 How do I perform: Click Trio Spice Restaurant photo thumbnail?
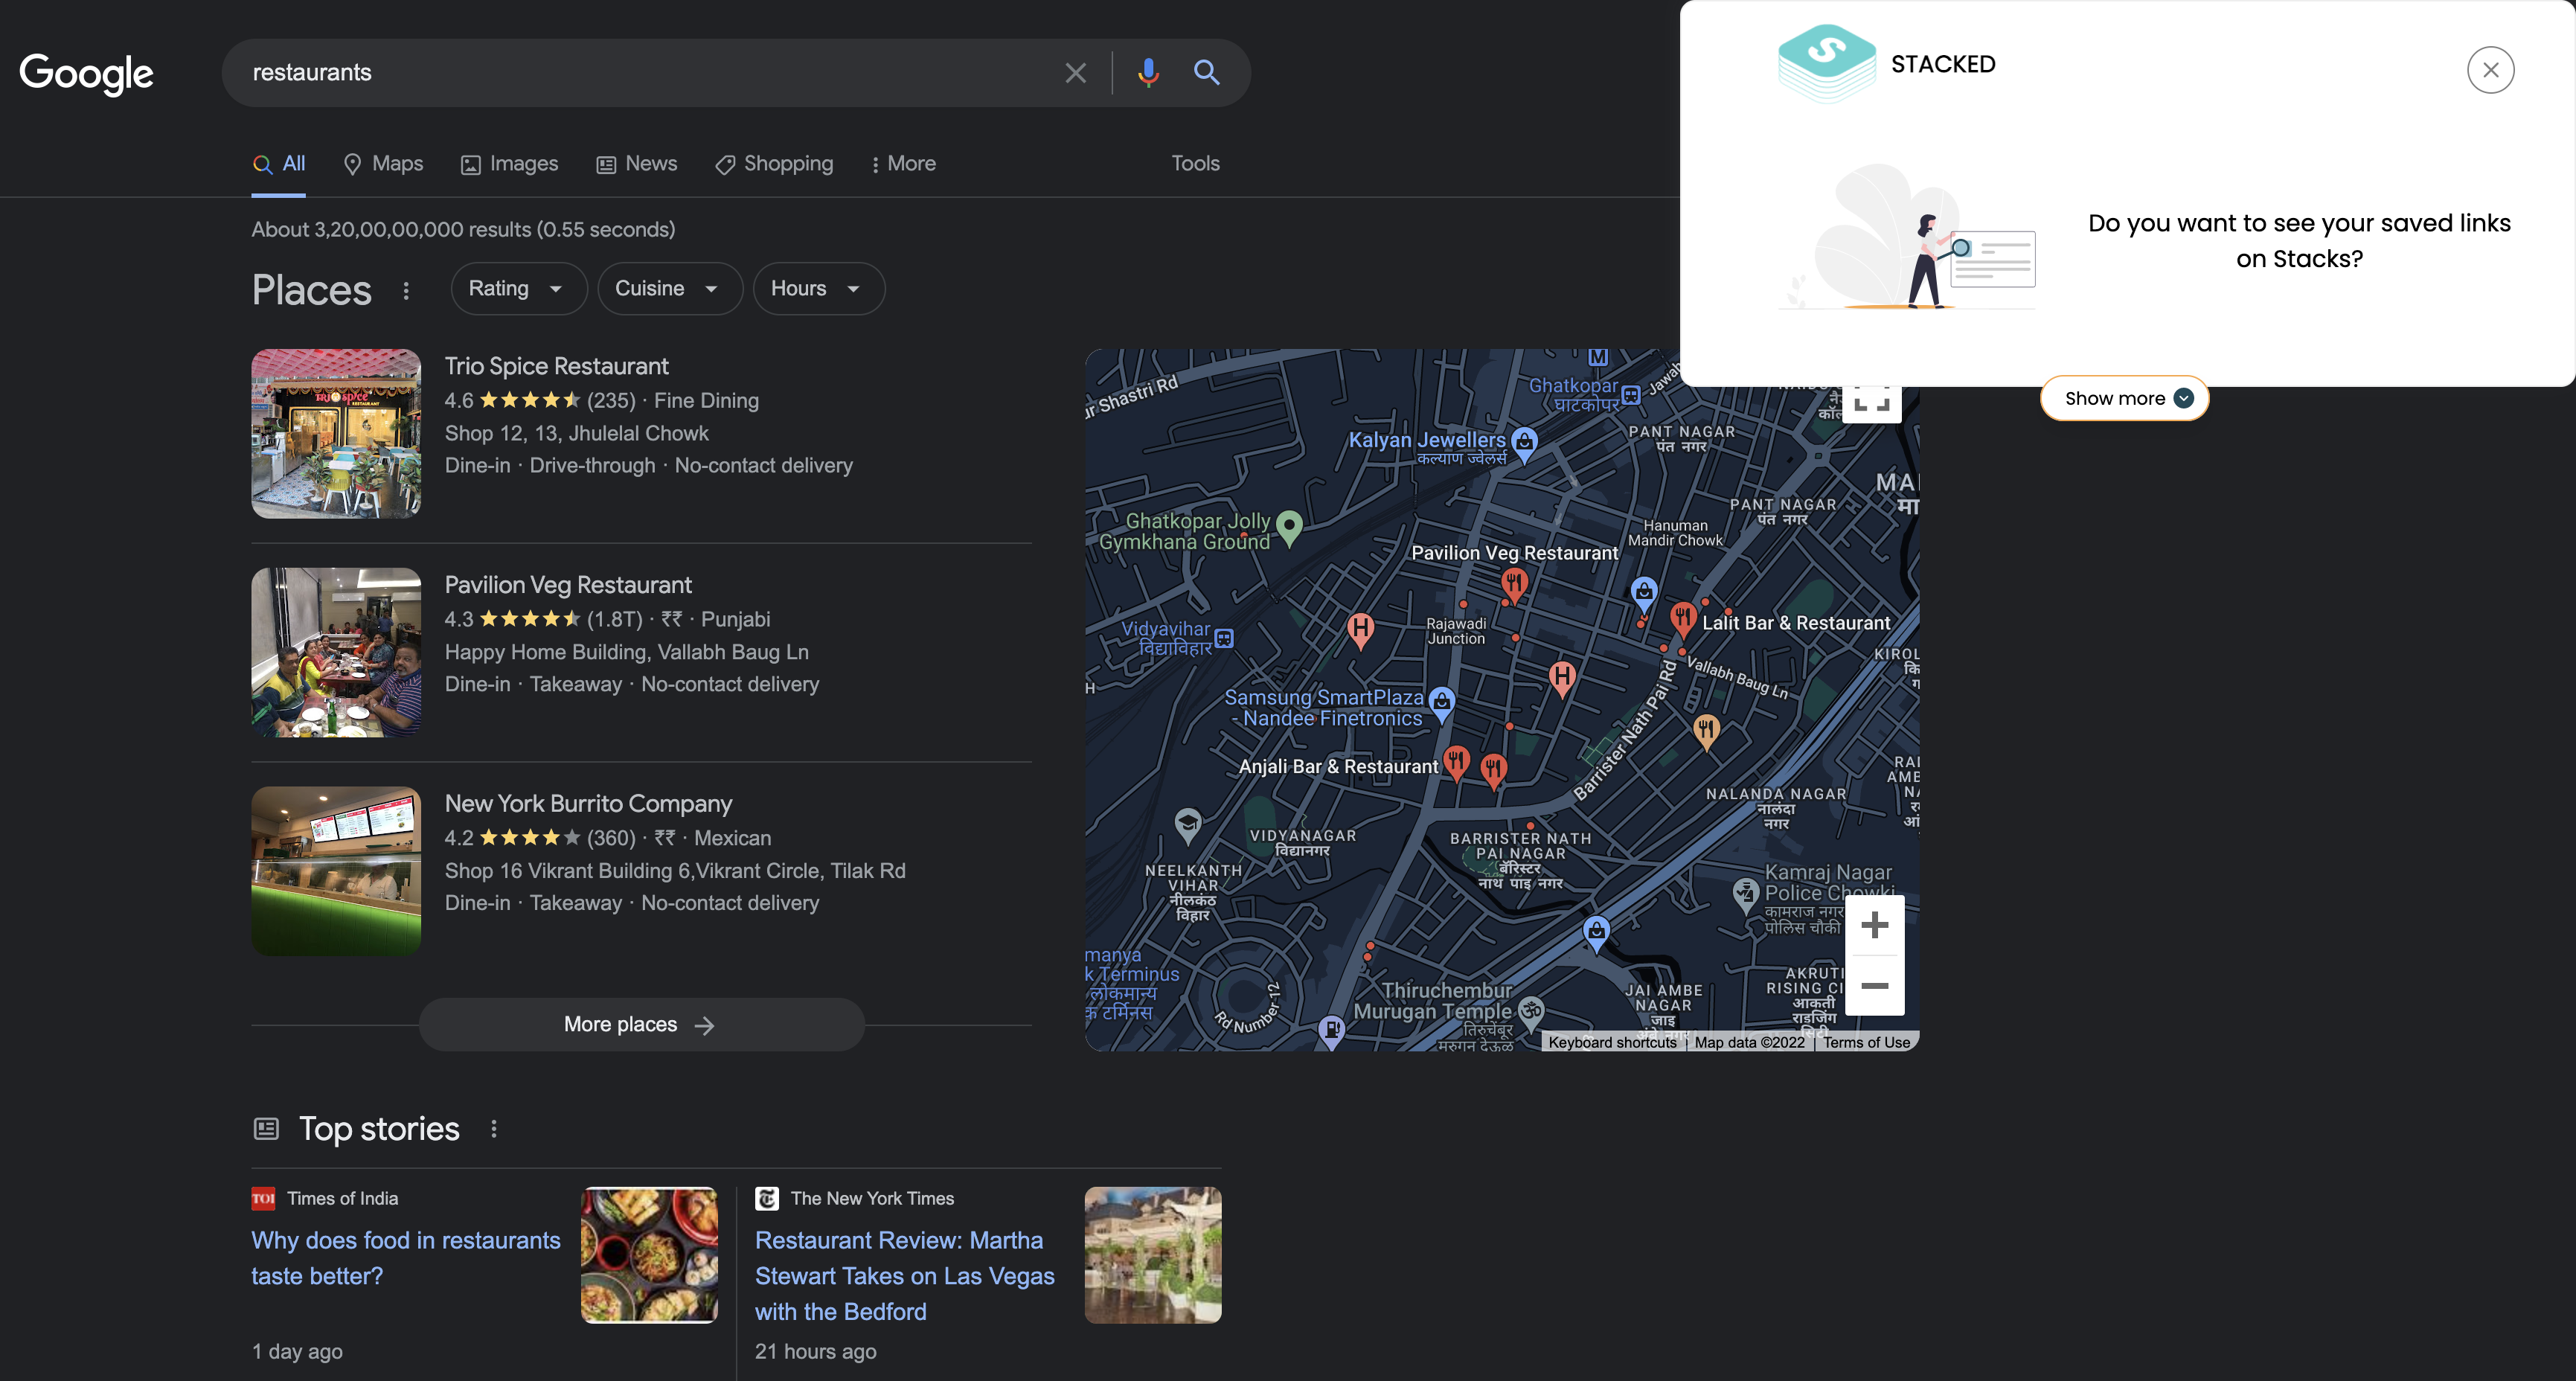[x=336, y=434]
